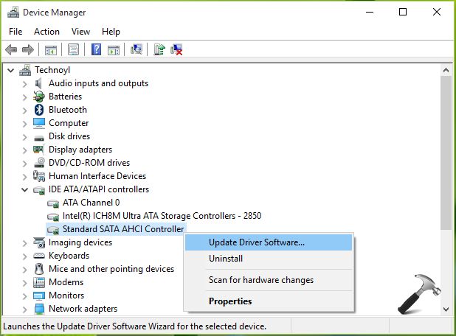This screenshot has height=336, width=456.
Task: Choose Uninstall from the context menu
Action: click(269, 259)
